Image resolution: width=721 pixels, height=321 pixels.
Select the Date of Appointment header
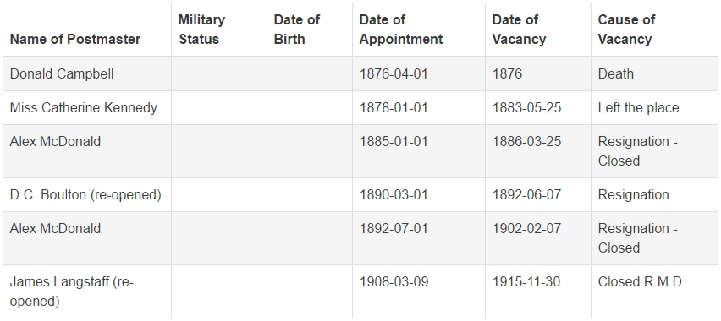point(401,30)
